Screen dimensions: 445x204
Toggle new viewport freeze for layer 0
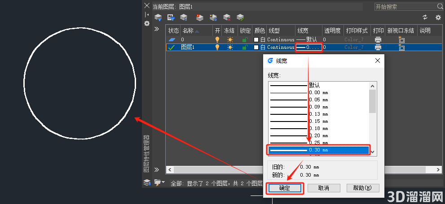pos(401,39)
